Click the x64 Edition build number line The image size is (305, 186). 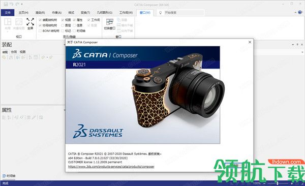click(x=98, y=158)
